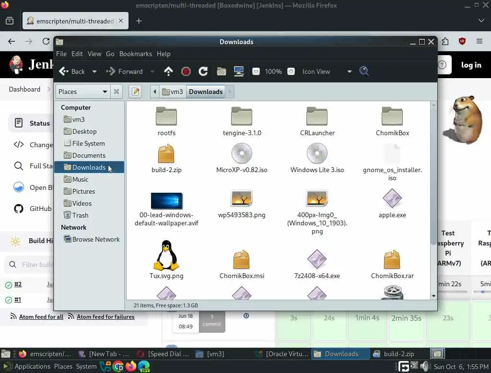This screenshot has height=373, width=491.
Task: Toggle text-based location entry pencil button
Action: coord(136,92)
